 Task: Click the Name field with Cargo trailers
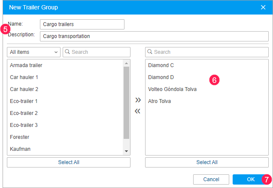pyautogui.click(x=82, y=24)
